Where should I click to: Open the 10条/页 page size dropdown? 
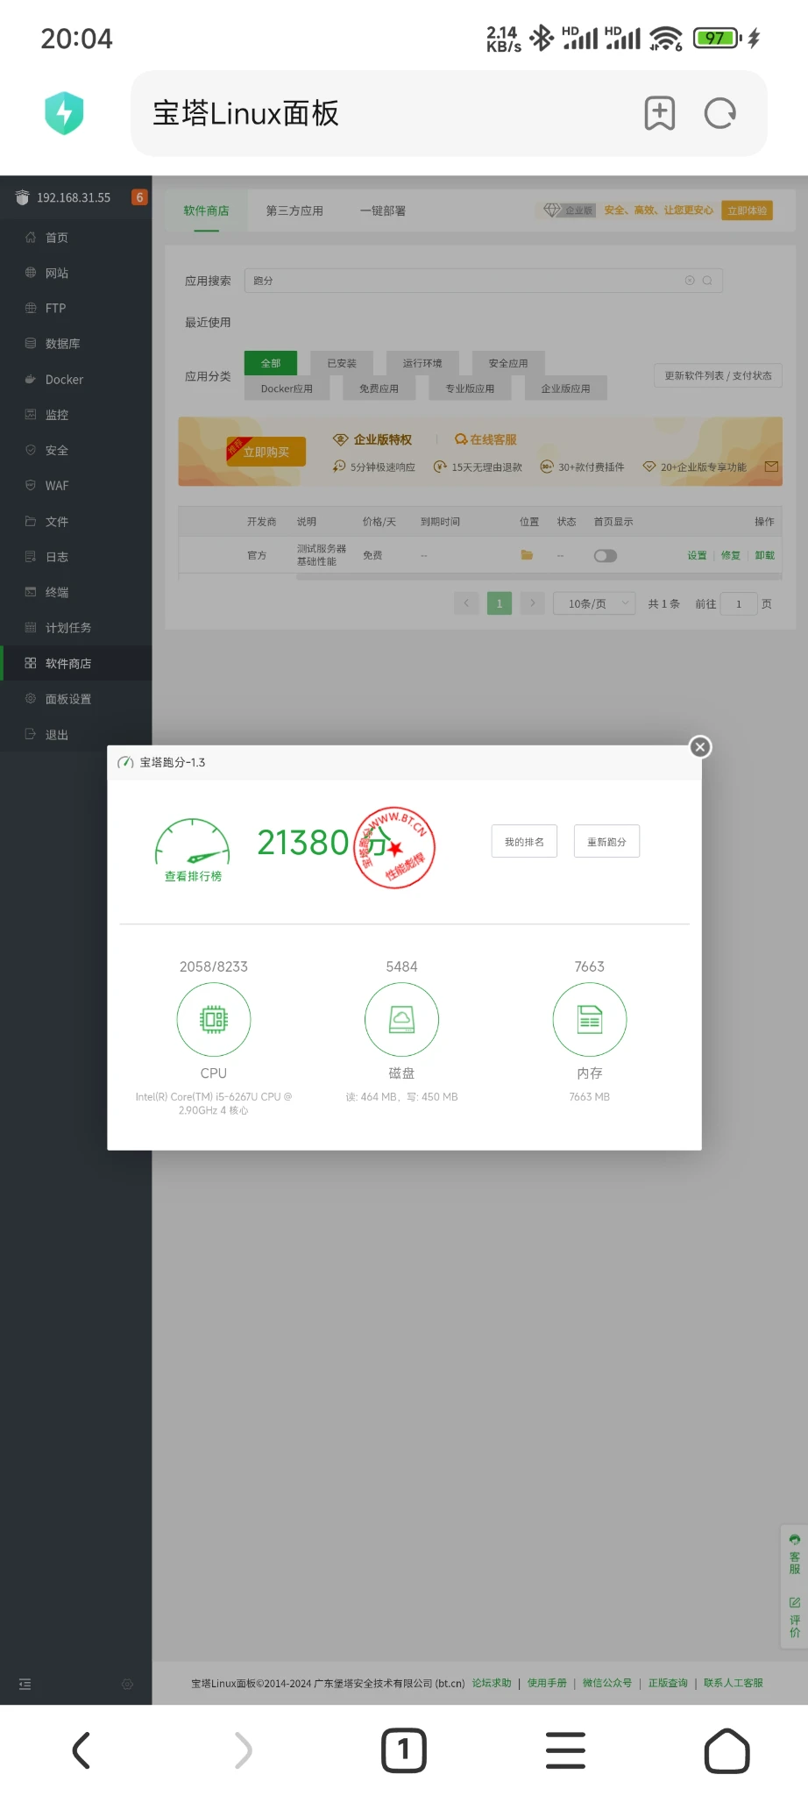594,603
